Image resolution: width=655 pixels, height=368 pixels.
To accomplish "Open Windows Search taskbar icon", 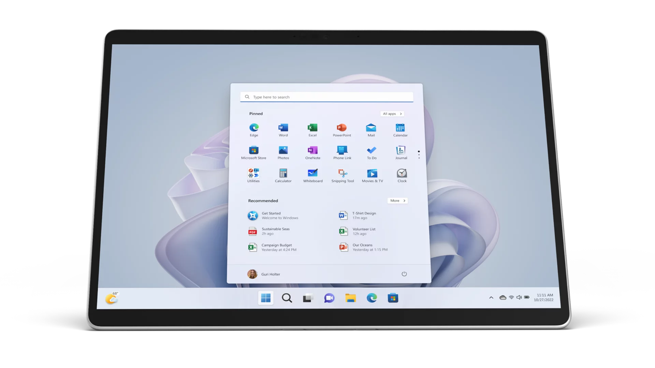I will [287, 298].
